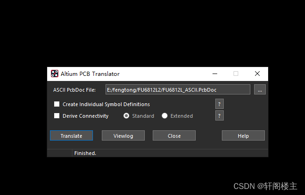The height and width of the screenshot is (195, 305).
Task: Close the translator window with X
Action: [x=257, y=74]
